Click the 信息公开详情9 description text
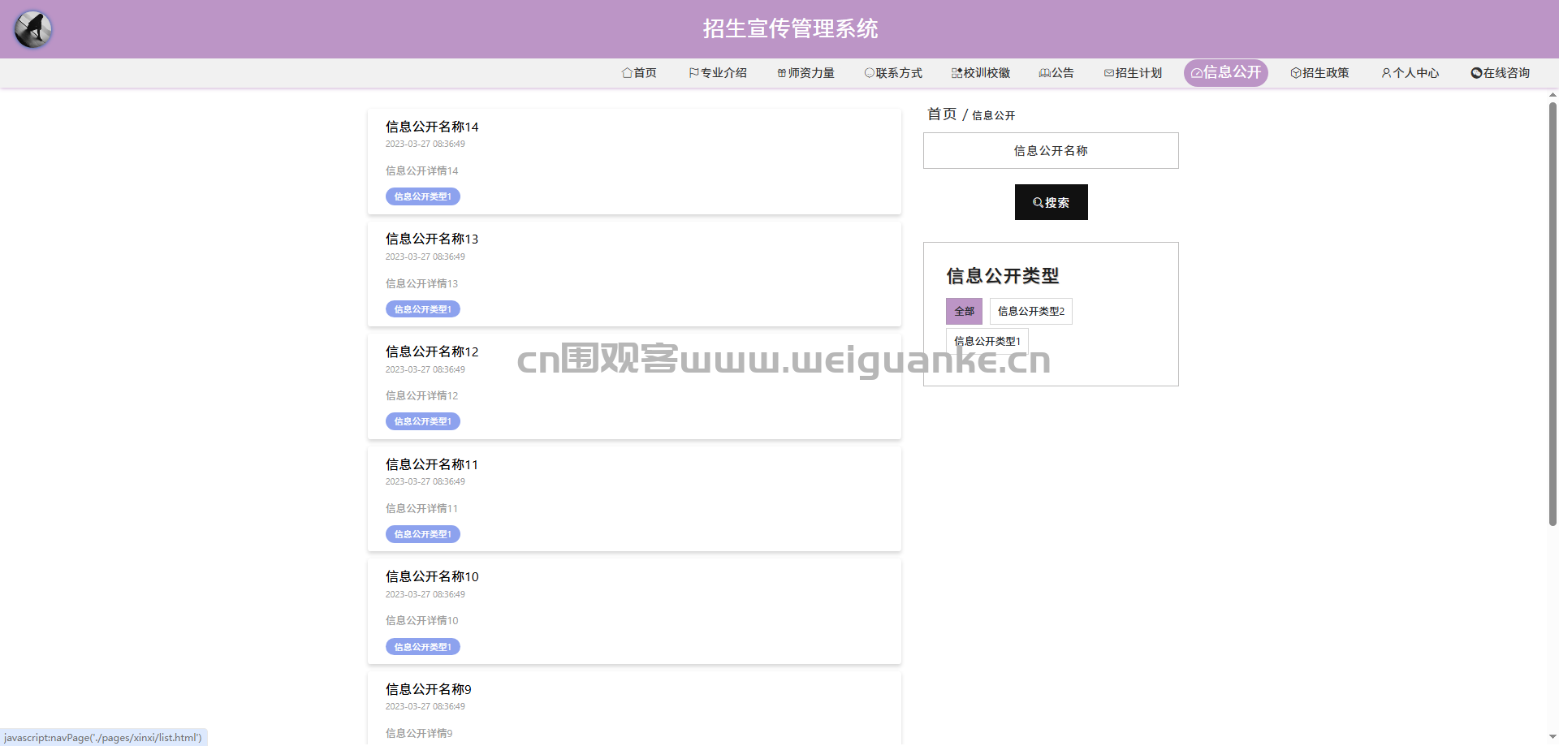 (419, 733)
